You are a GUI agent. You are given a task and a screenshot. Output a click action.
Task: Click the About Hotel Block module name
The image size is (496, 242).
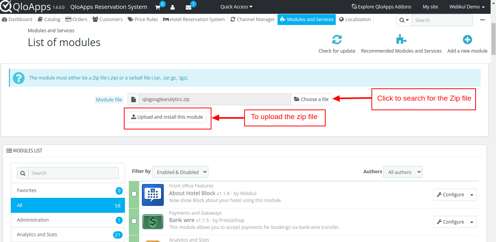(192, 193)
